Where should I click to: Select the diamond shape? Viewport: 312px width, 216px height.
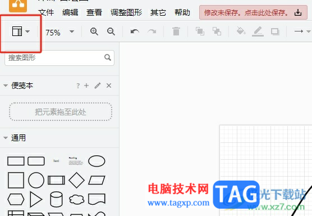76,181
